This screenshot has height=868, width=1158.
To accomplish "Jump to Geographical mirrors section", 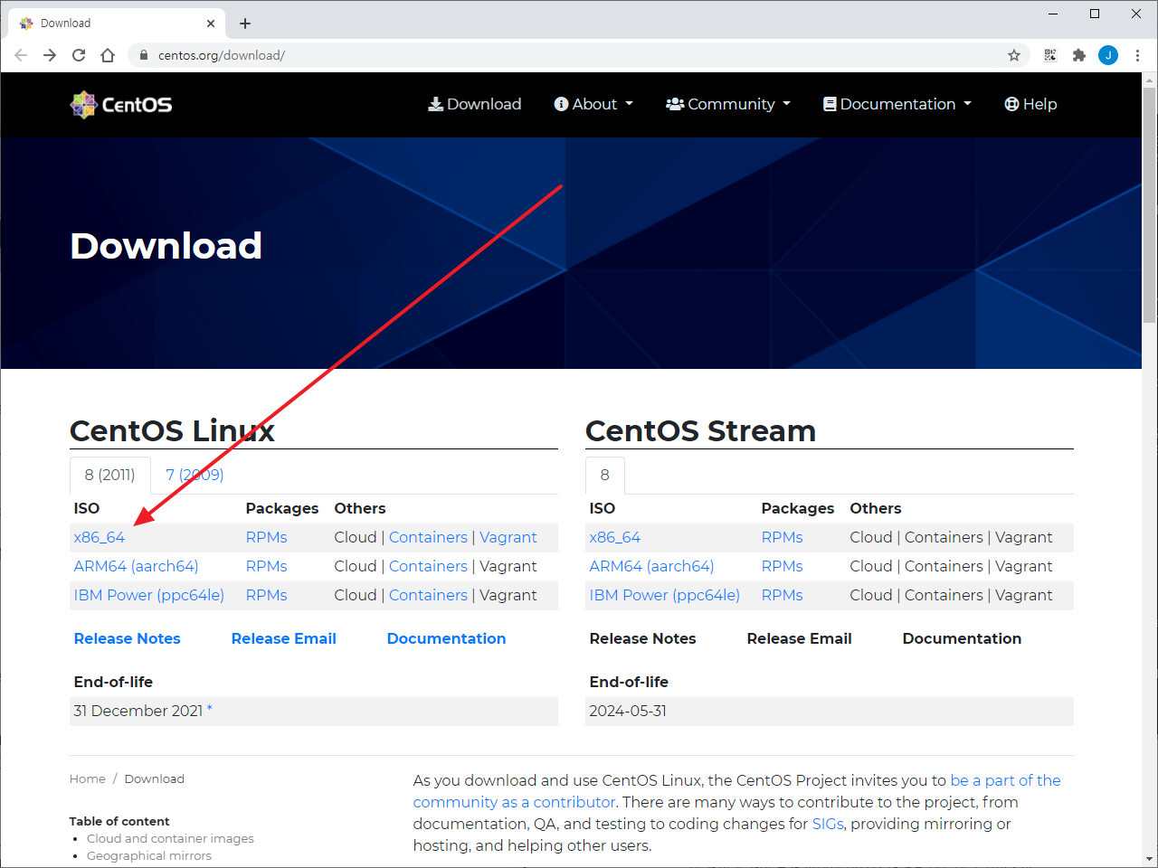I will [x=149, y=855].
